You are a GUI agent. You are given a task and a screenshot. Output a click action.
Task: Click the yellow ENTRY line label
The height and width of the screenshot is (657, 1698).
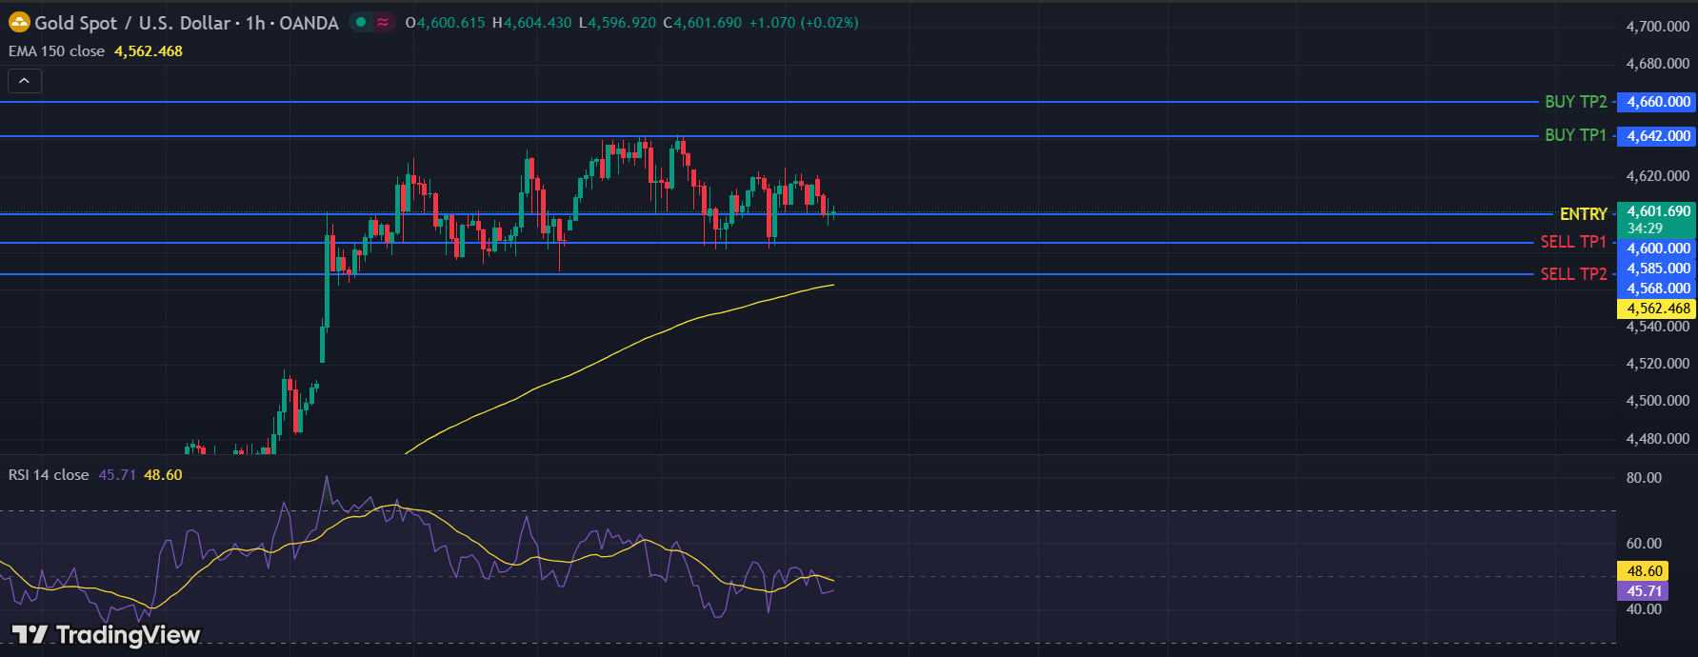[1583, 214]
